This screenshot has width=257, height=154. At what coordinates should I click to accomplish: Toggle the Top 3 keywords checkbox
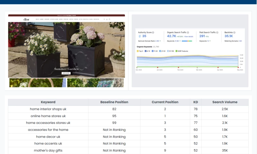coord(138,51)
